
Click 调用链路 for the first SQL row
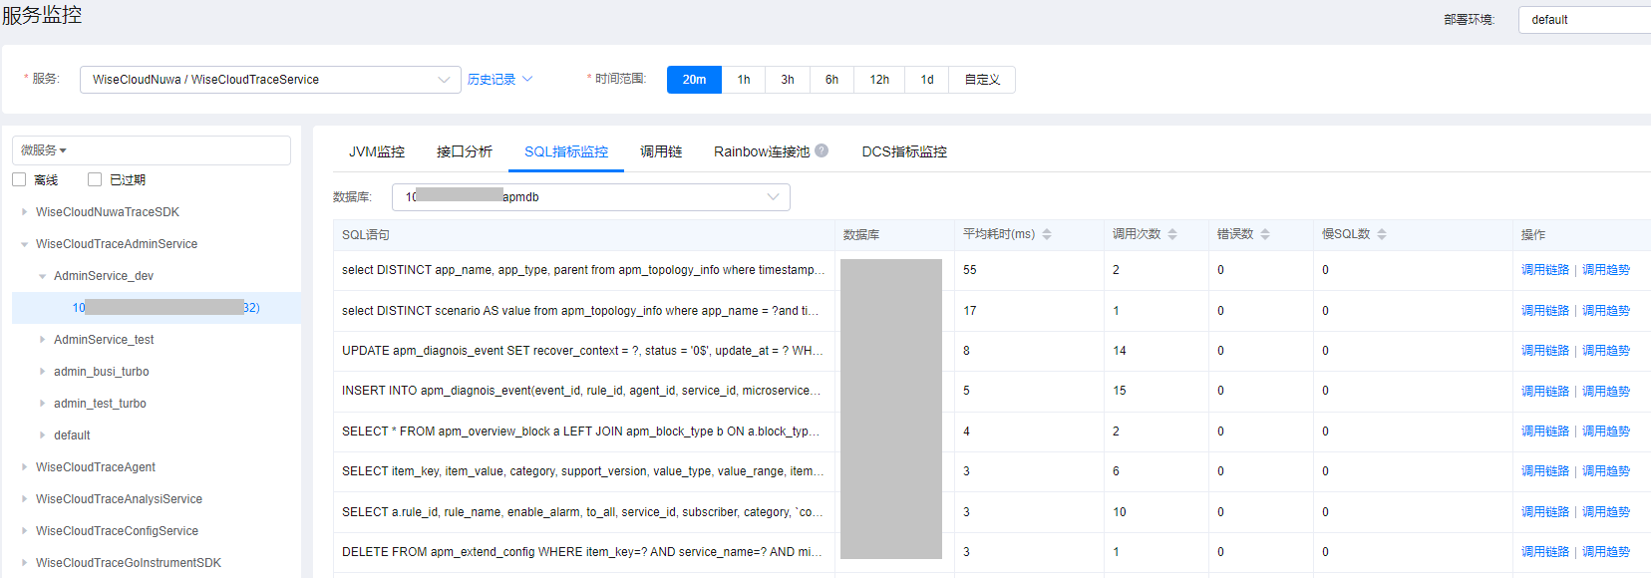coord(1544,270)
